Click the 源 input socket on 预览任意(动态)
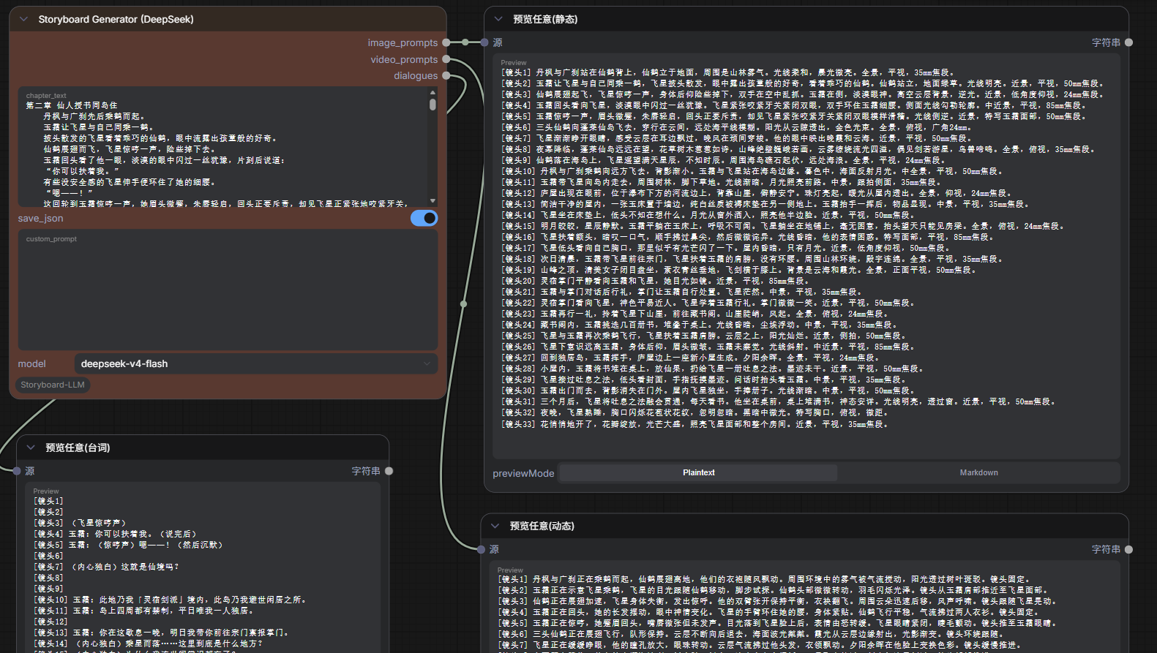Image resolution: width=1157 pixels, height=653 pixels. point(481,549)
